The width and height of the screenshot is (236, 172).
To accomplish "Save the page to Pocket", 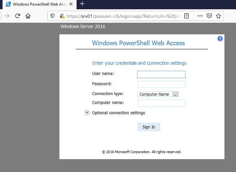I will click(x=209, y=16).
